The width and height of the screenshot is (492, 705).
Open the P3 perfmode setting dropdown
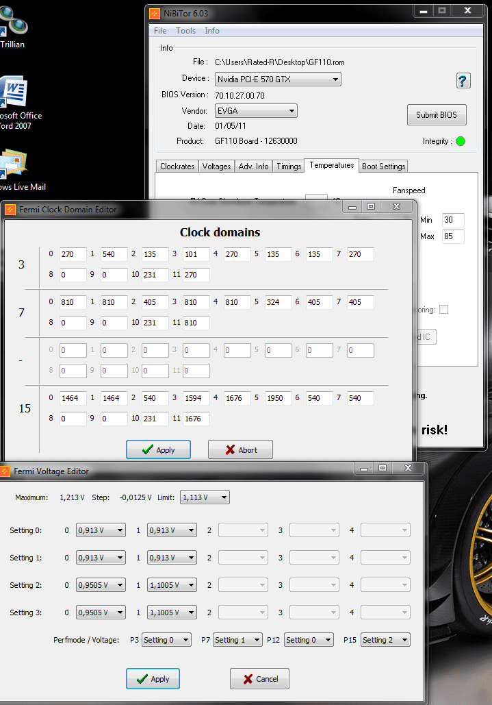coord(166,640)
